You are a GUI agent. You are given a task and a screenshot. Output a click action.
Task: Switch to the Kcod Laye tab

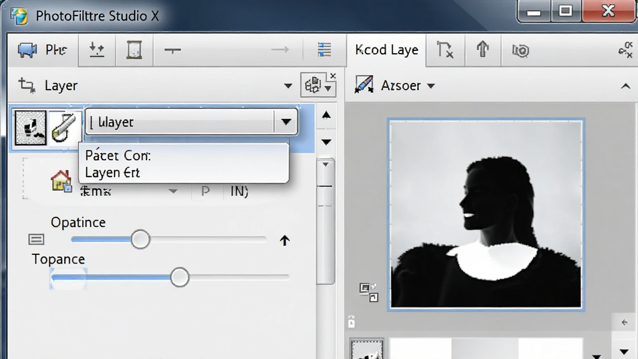pyautogui.click(x=386, y=50)
